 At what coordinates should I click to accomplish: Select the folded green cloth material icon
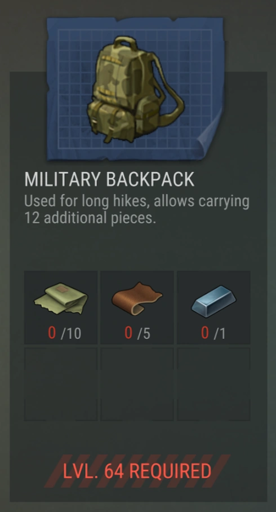61,299
